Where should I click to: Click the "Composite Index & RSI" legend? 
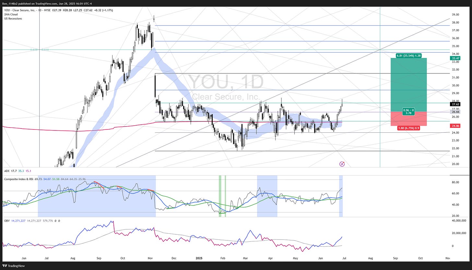click(19, 179)
